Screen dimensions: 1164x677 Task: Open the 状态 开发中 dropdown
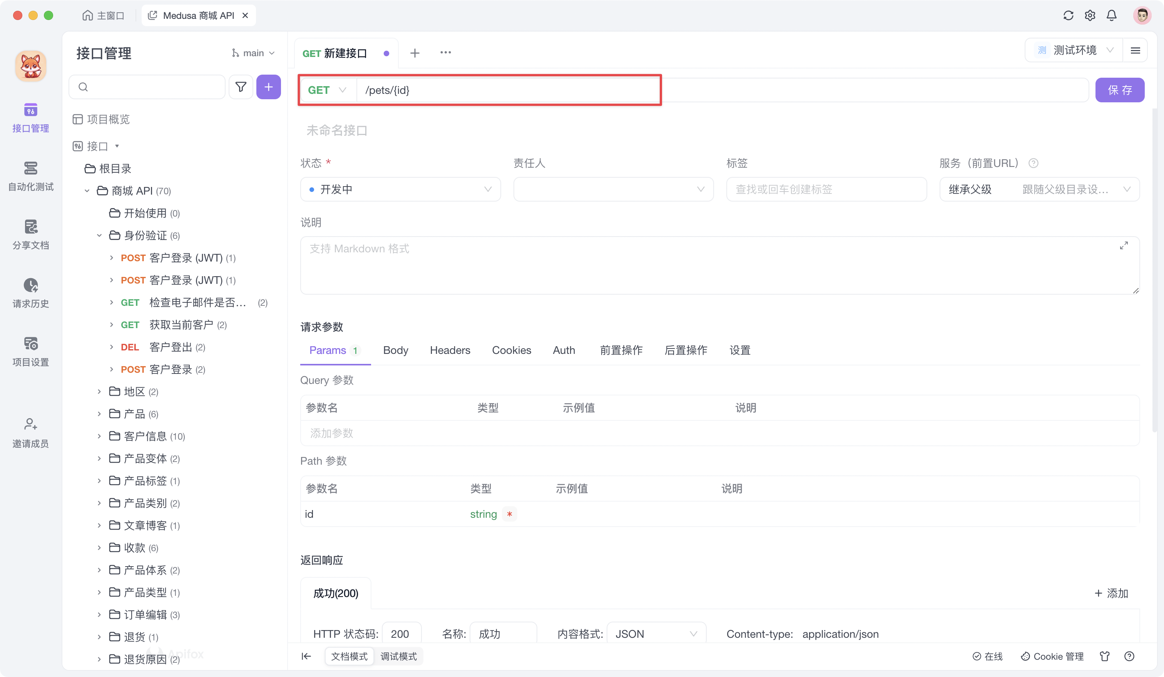[400, 189]
